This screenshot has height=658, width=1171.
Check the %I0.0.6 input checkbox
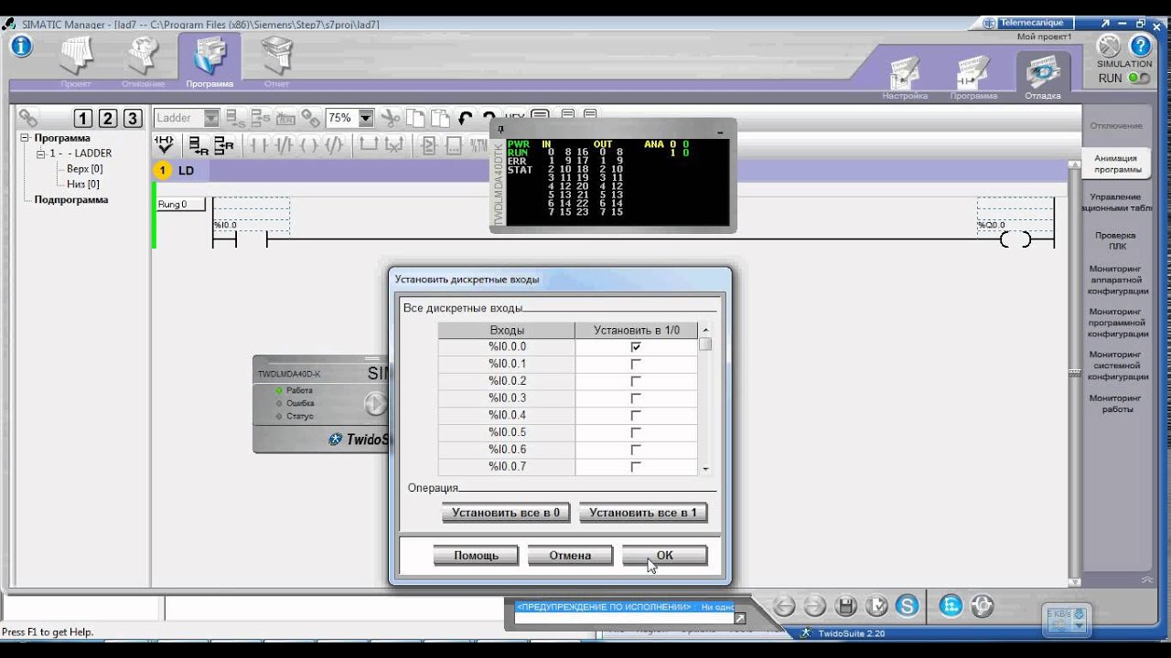(636, 450)
